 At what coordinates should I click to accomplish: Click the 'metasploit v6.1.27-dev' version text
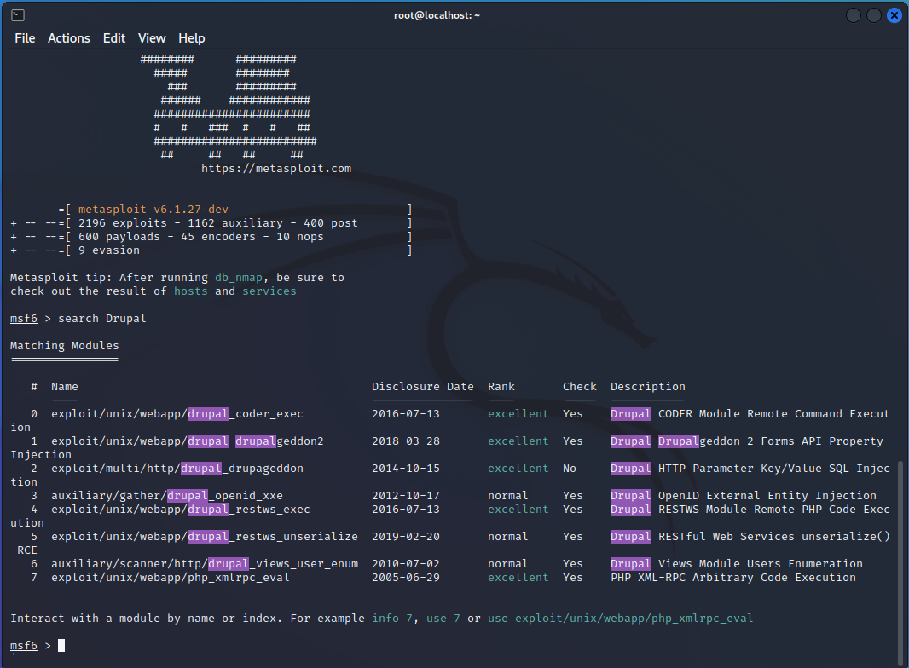point(153,209)
